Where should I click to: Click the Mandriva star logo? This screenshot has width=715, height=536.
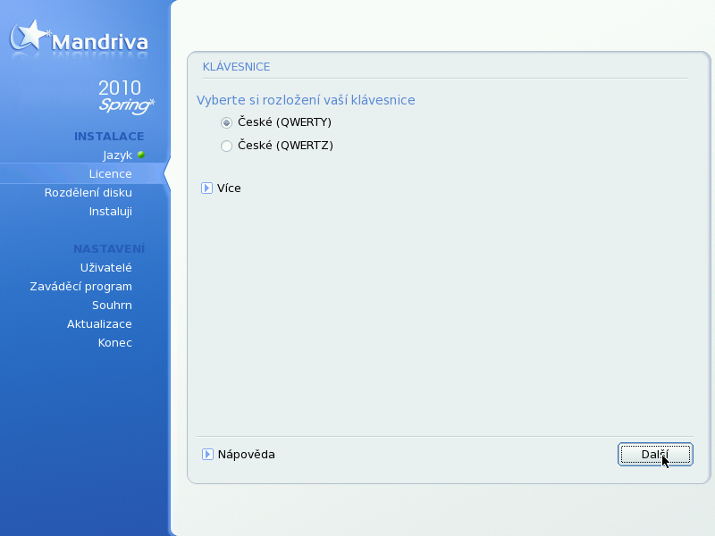point(29,36)
